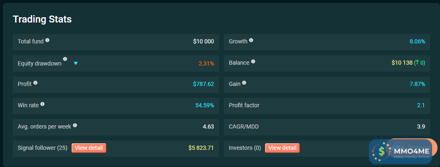Click the Trading Stats heading
Image resolution: width=440 pixels, height=167 pixels.
tap(42, 19)
